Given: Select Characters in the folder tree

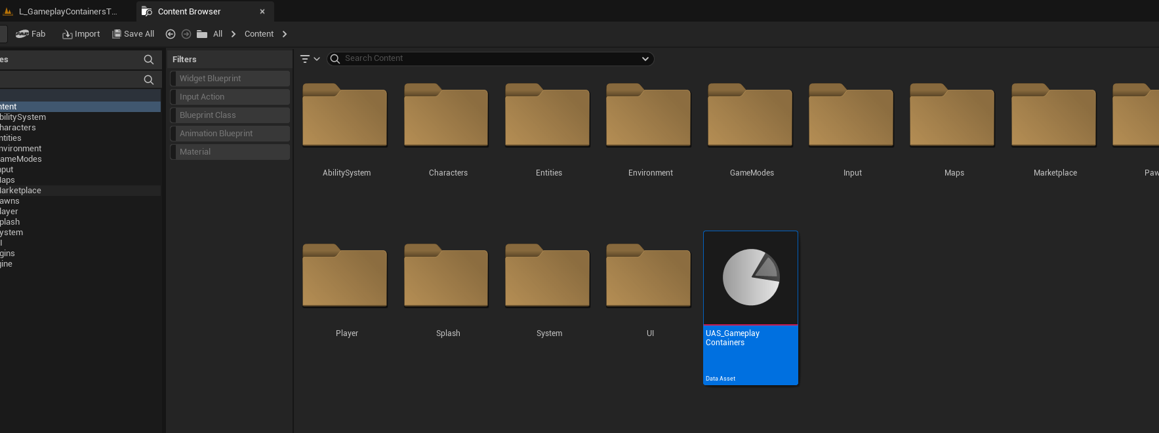Looking at the screenshot, I should click(80, 128).
